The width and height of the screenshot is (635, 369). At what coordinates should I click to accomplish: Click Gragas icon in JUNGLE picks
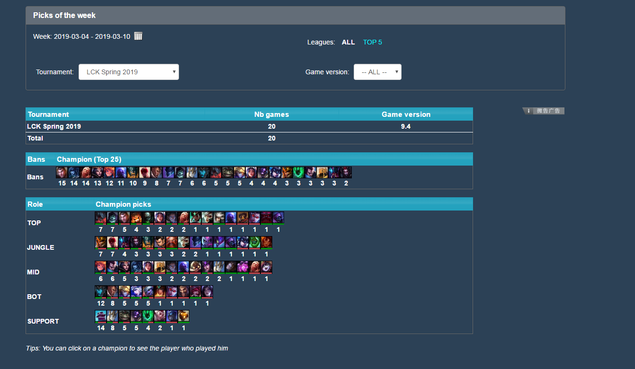pos(171,242)
